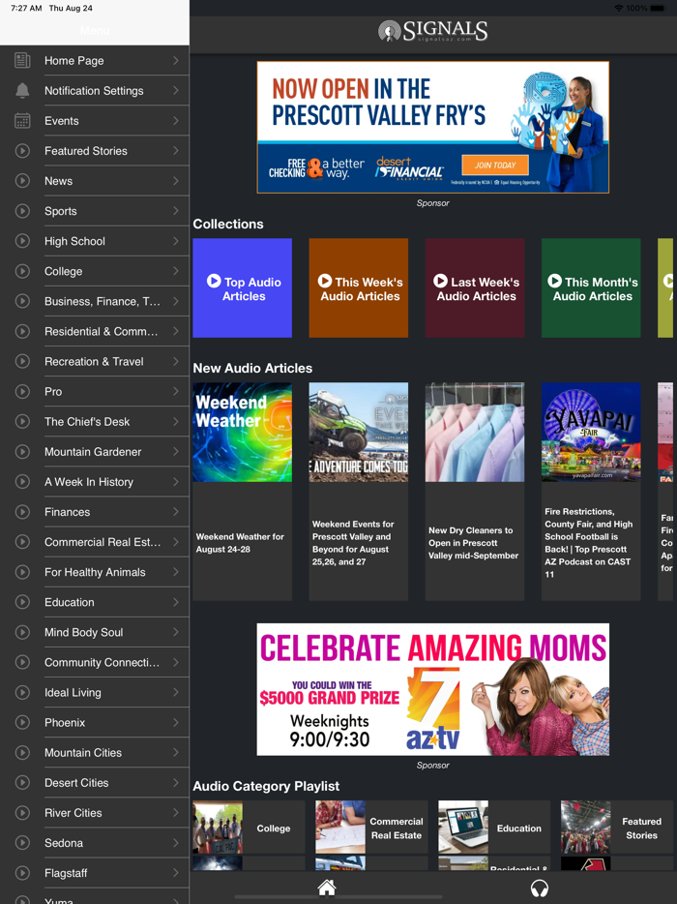Tap the play icon beside Phoenix
Image resolution: width=677 pixels, height=904 pixels.
pyautogui.click(x=22, y=722)
